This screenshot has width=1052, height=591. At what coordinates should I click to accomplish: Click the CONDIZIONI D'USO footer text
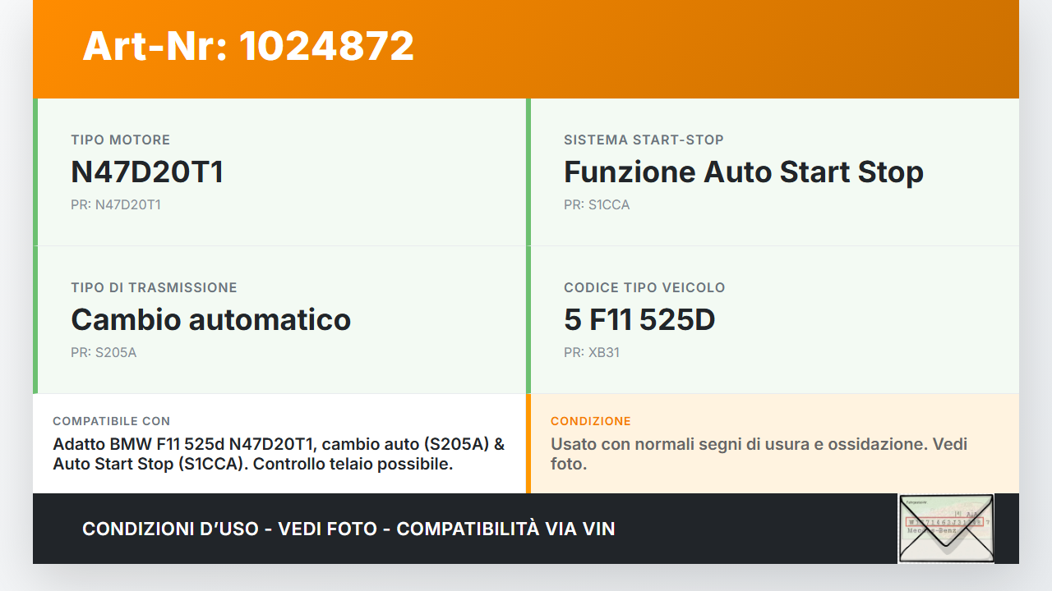[348, 529]
